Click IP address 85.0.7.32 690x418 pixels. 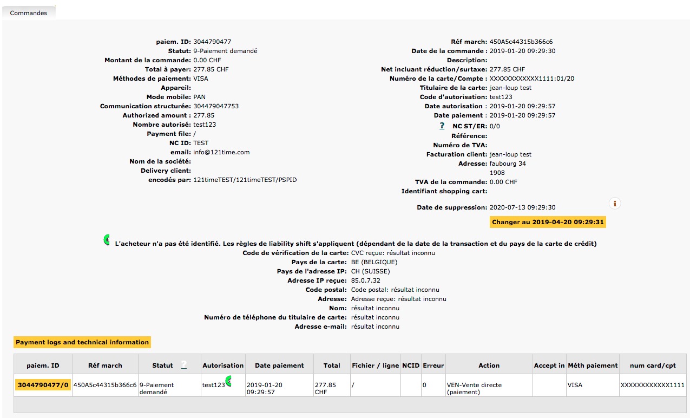[366, 280]
